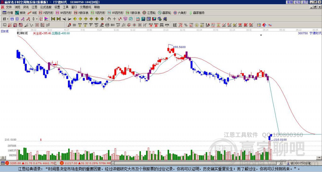
Task: Click the 乾坤K线 indicator label
Action: (x=22, y=33)
